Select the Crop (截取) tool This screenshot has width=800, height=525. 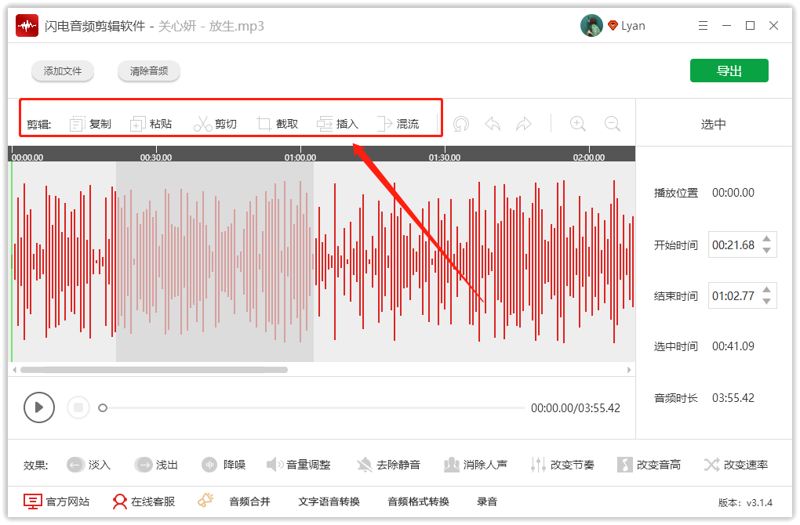tap(278, 124)
